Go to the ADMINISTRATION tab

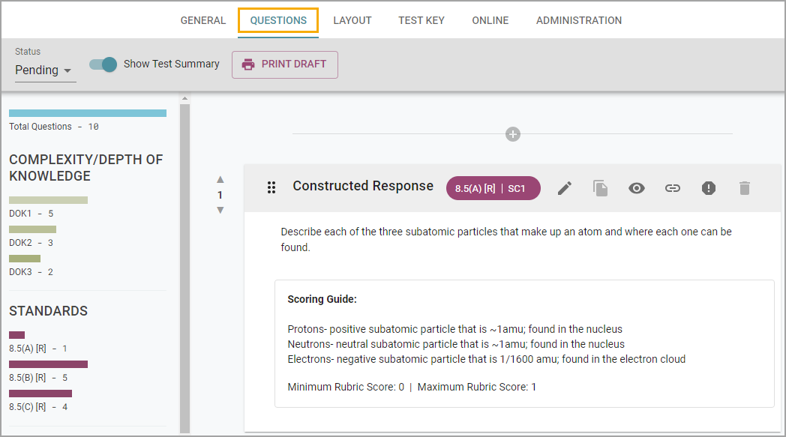pos(579,20)
